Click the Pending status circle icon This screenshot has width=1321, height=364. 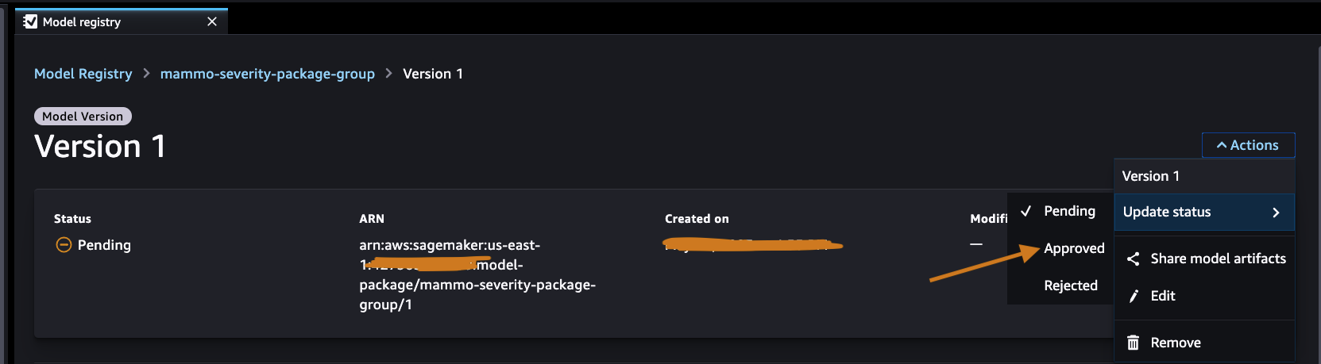point(64,245)
